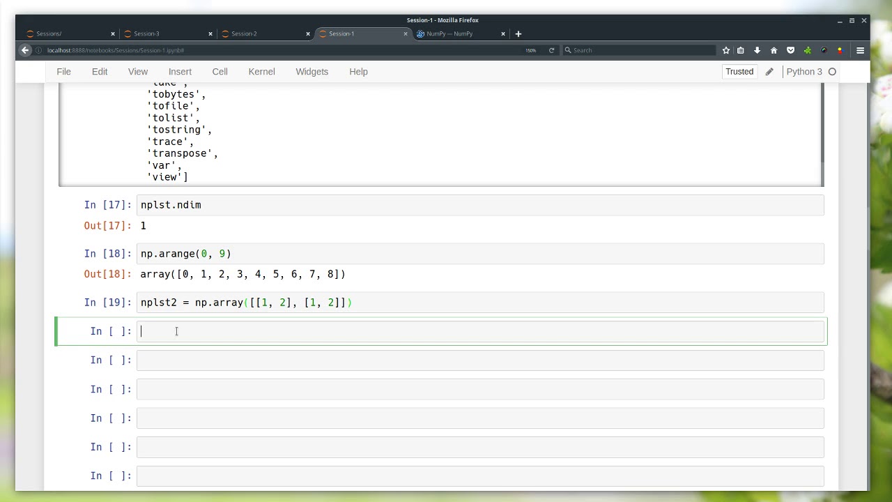Image resolution: width=892 pixels, height=502 pixels.
Task: Click the green puzzle extension icon
Action: [807, 50]
